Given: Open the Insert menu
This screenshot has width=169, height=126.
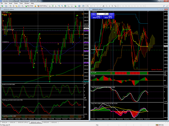Looking at the screenshot, I should click(11, 3).
